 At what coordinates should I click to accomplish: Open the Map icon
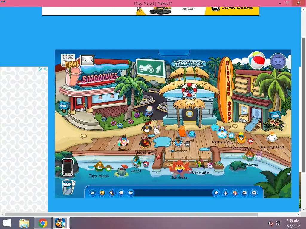(x=68, y=187)
